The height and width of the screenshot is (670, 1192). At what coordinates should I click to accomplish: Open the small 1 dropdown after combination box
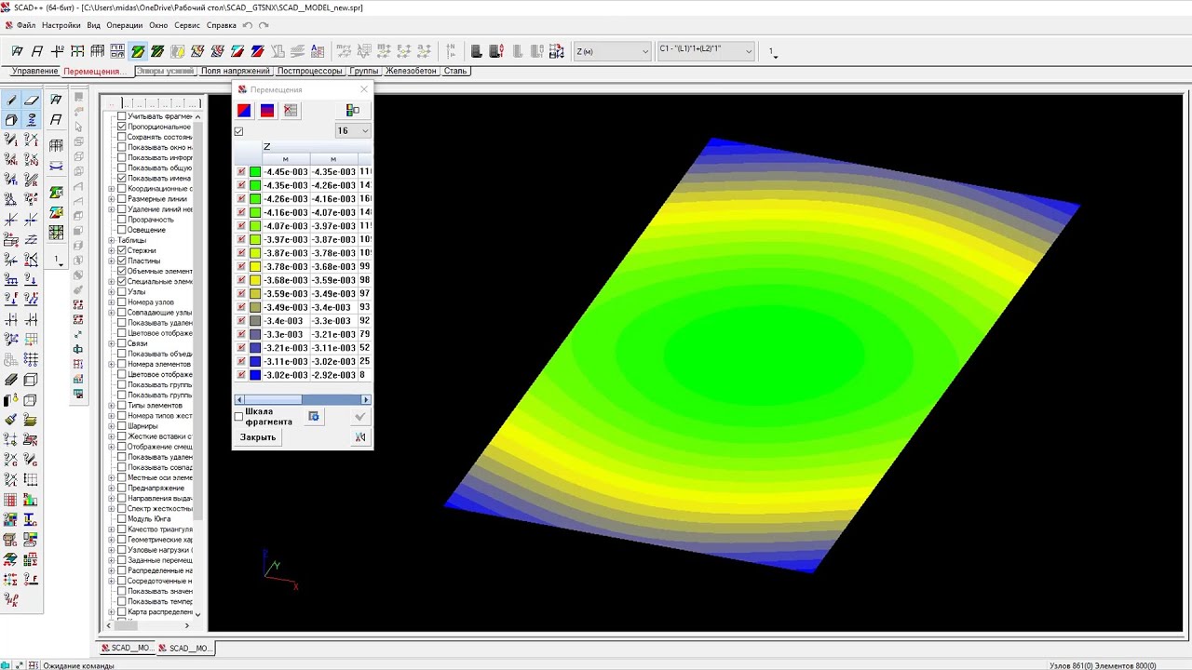click(x=773, y=52)
